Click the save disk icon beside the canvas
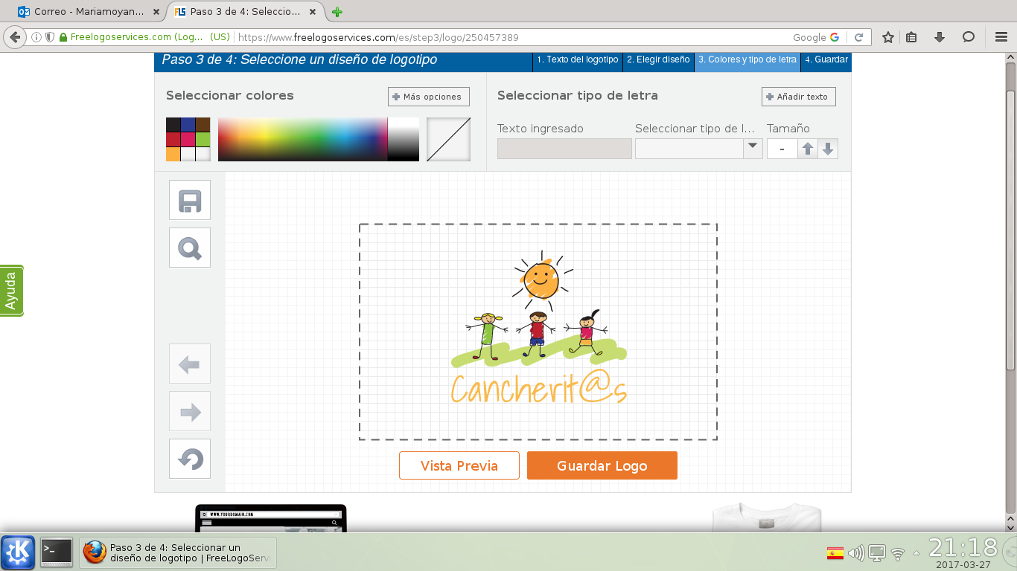This screenshot has height=571, width=1017. point(190,200)
